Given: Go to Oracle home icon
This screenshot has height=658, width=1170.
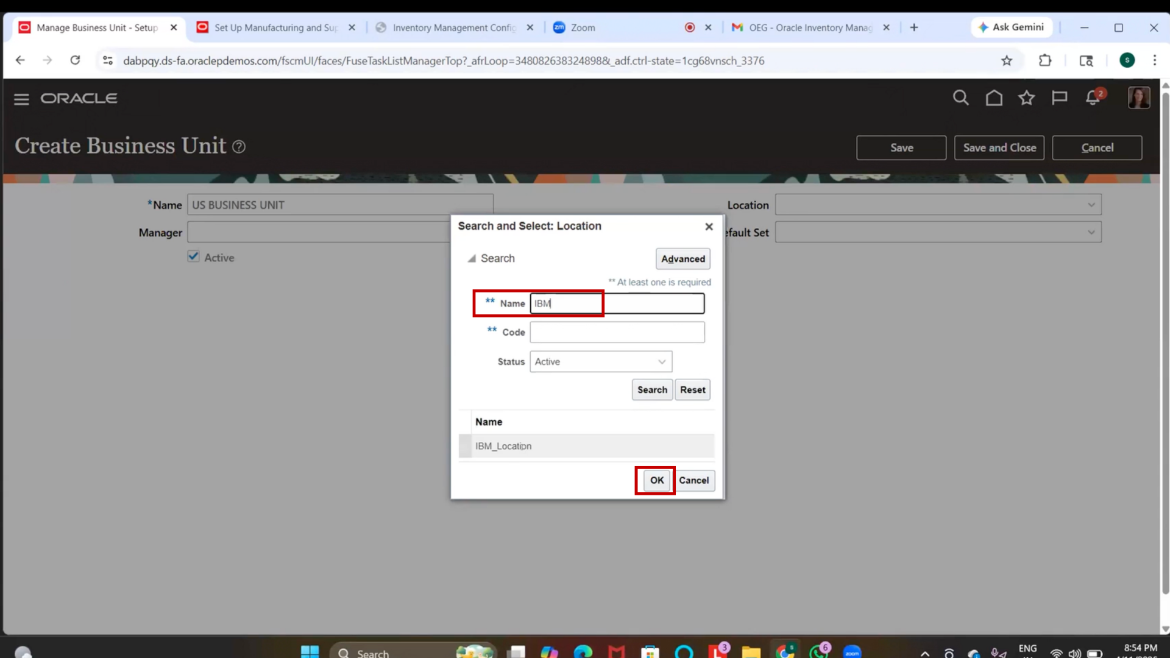Looking at the screenshot, I should tap(994, 97).
